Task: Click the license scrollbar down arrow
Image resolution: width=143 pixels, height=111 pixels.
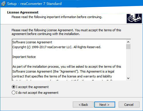Action: click(128, 78)
